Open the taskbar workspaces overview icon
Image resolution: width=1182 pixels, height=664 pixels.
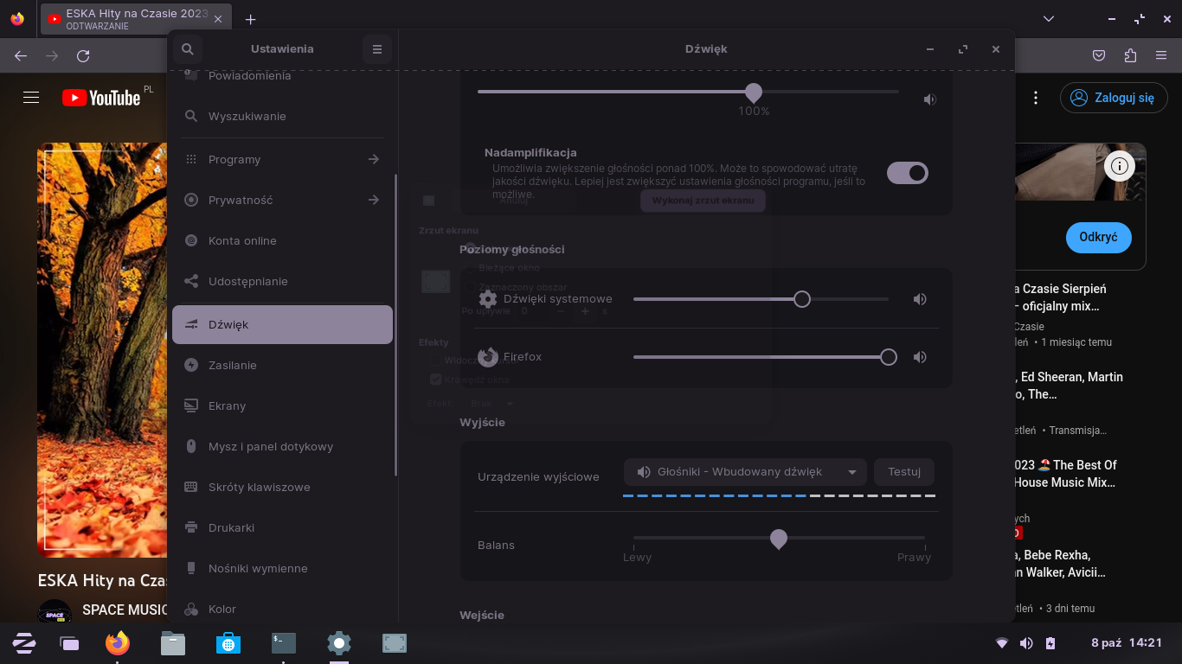(x=69, y=643)
